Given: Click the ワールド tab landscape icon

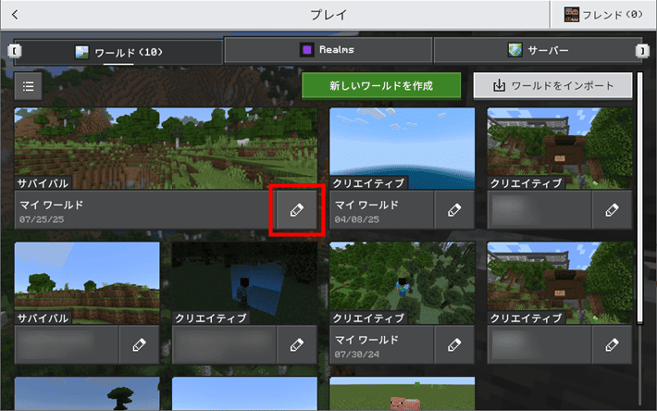Looking at the screenshot, I should tap(81, 53).
